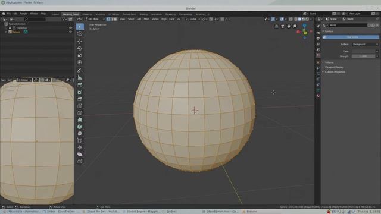Click the Blender logo menu
The image size is (381, 214).
pyautogui.click(x=4, y=14)
